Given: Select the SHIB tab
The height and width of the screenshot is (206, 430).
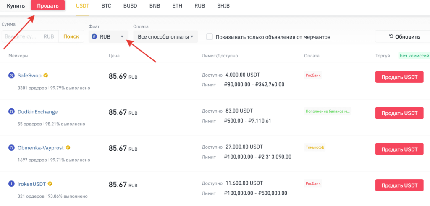Looking at the screenshot, I should pos(223,6).
